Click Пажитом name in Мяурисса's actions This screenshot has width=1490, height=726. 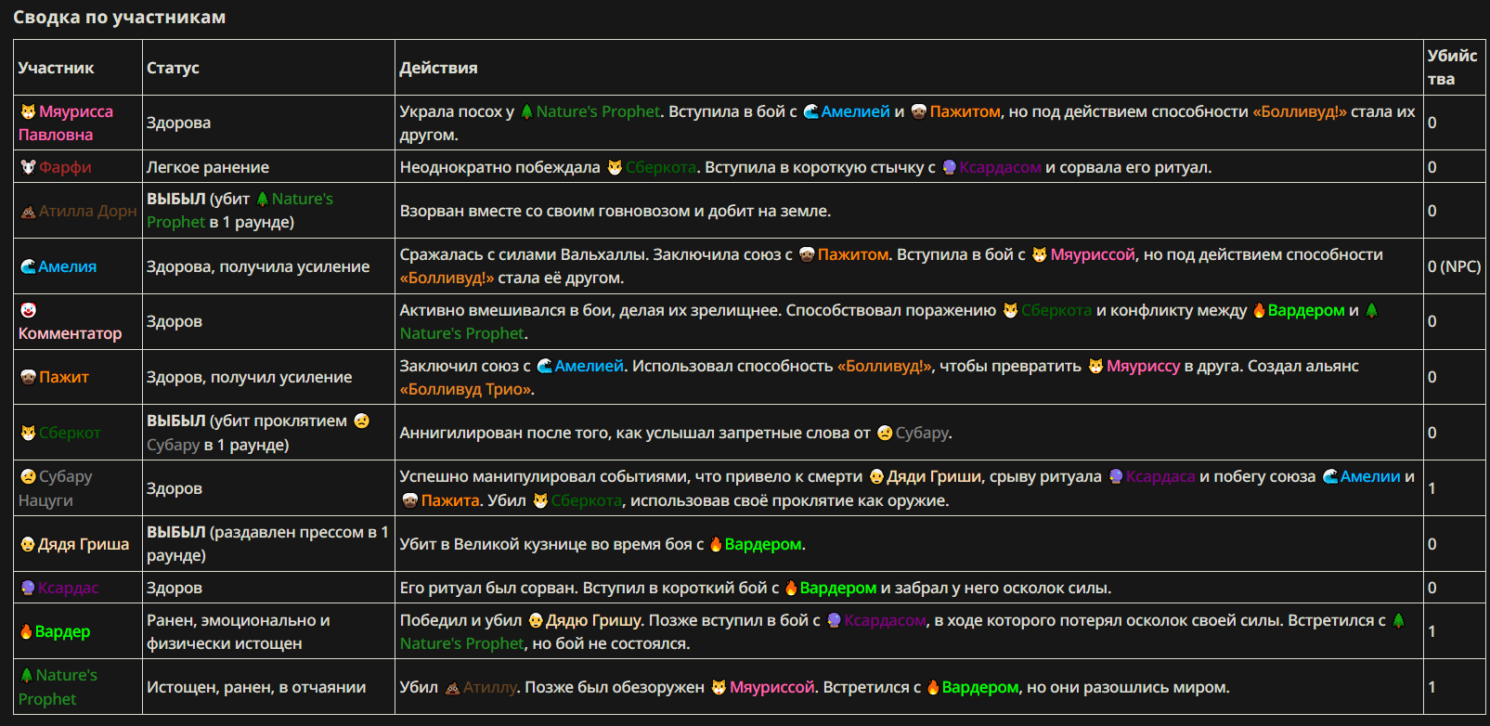[965, 111]
